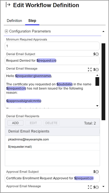Insert token into Approval Email Subject
Viewport: 109px width, 193px height.
[x=96, y=172]
